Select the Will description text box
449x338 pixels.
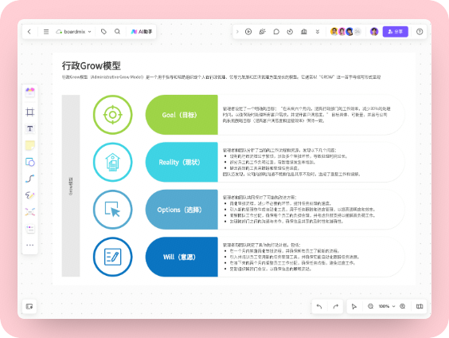click(x=291, y=257)
